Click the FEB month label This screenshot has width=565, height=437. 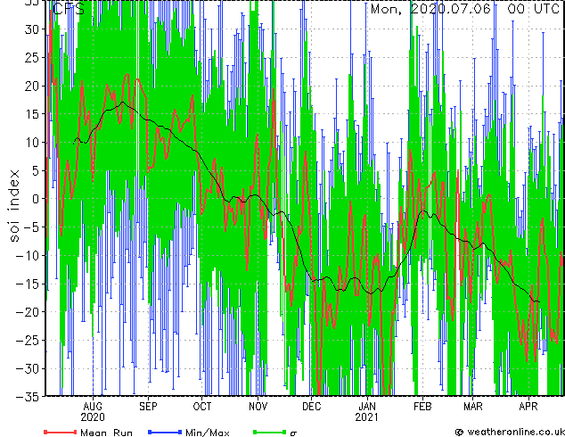pos(422,407)
